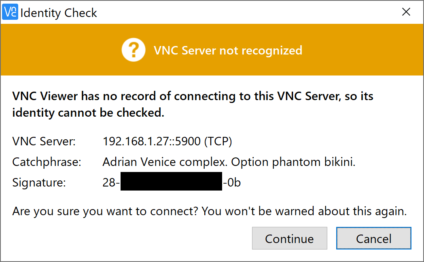Click the question mark warning icon
Viewport: 424px width, 262px height.
point(133,50)
